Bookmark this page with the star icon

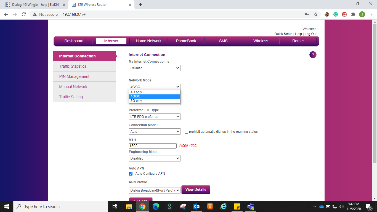tap(316, 14)
